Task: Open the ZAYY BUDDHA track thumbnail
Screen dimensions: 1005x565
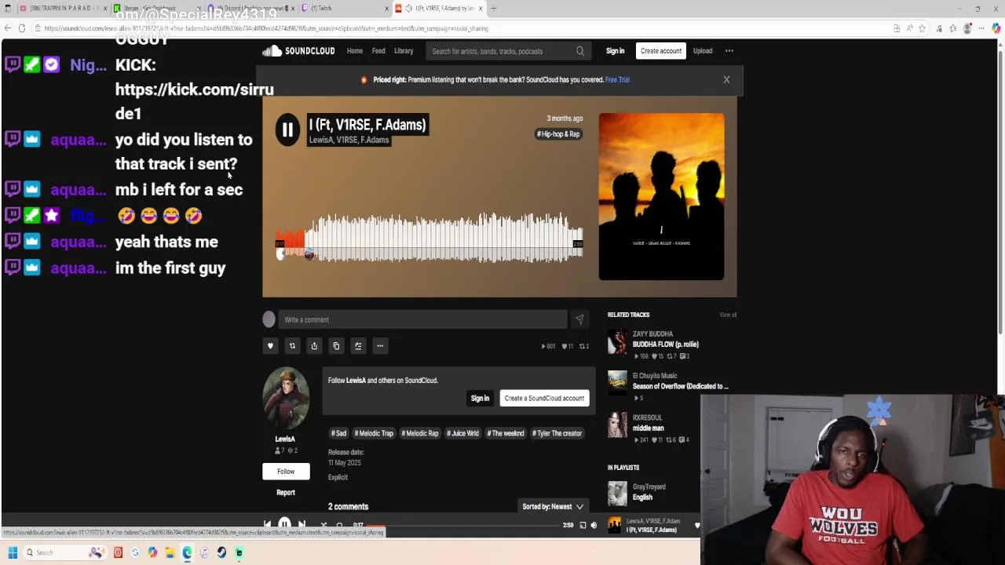Action: coord(618,342)
